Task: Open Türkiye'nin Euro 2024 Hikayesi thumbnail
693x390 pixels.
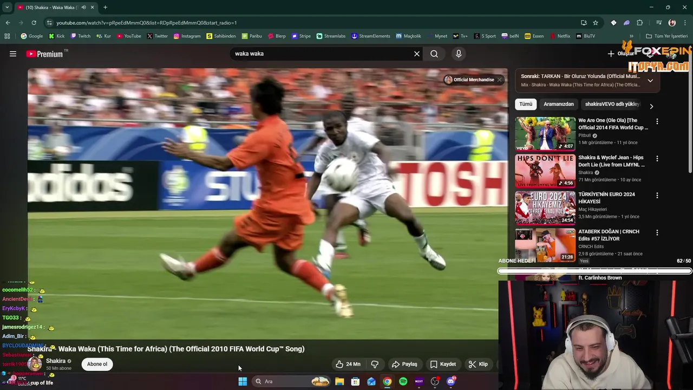Action: pos(545,207)
